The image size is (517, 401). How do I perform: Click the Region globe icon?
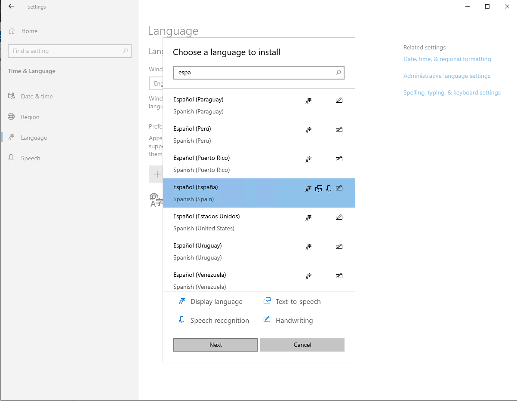(x=12, y=117)
